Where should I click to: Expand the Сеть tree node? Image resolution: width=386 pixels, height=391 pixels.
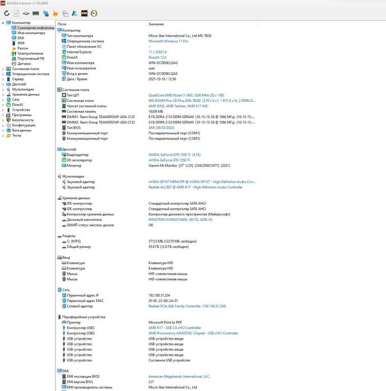pyautogui.click(x=3, y=100)
